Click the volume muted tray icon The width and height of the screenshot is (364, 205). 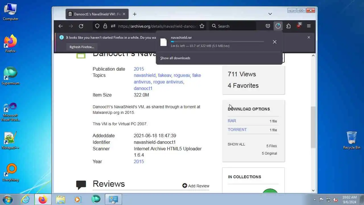(x=336, y=200)
